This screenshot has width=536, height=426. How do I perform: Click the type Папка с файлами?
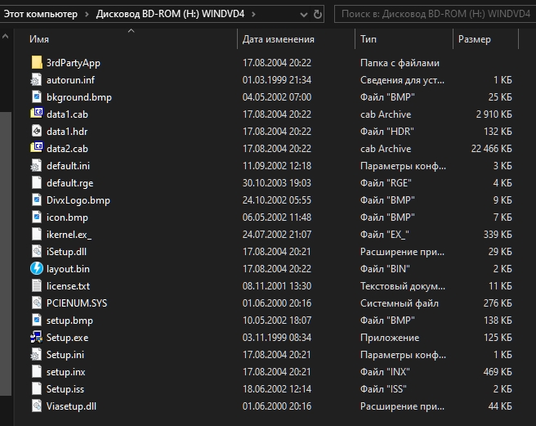tap(400, 63)
